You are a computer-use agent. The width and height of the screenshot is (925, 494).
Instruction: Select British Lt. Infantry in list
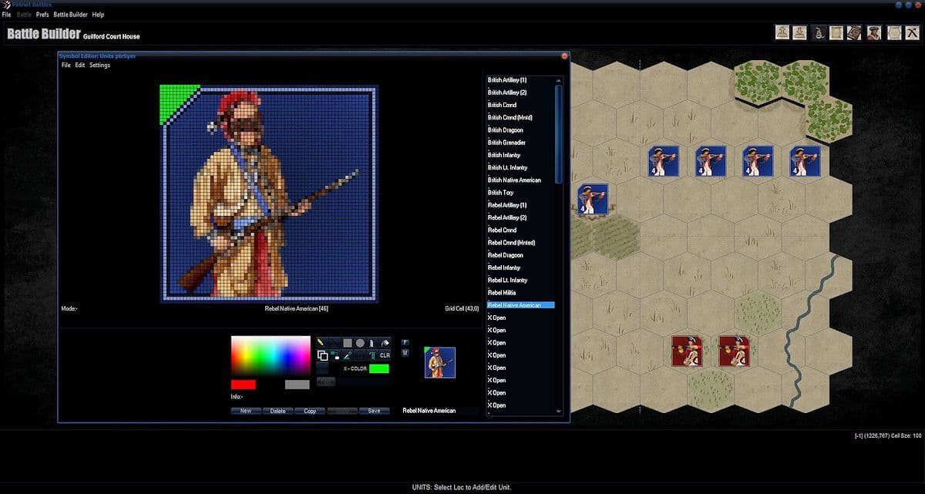(507, 167)
